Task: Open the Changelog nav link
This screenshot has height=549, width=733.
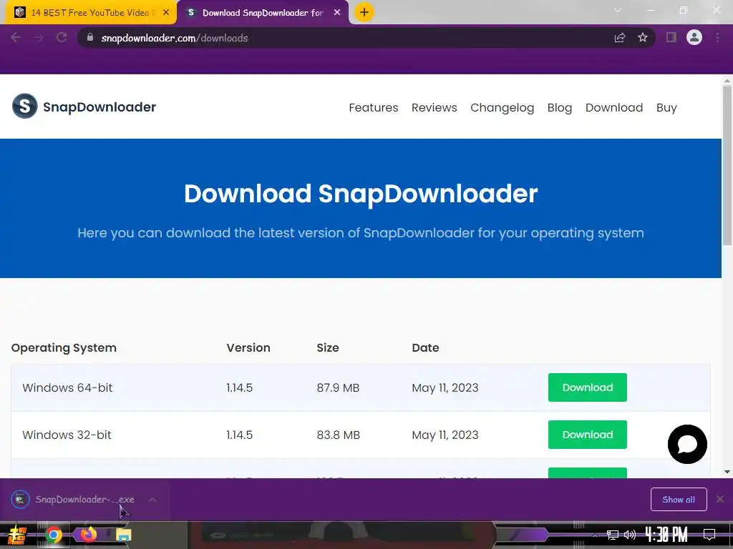Action: [x=502, y=107]
